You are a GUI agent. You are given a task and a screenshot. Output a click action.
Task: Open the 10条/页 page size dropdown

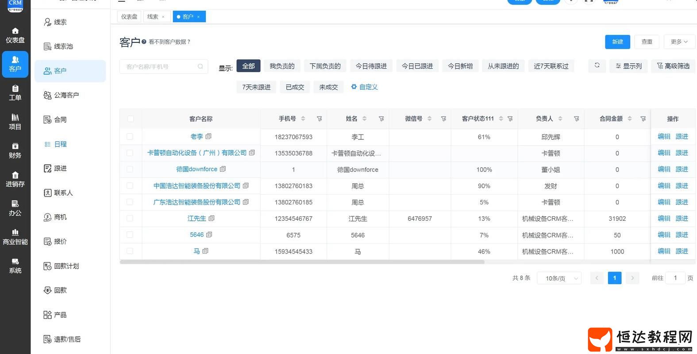(559, 278)
